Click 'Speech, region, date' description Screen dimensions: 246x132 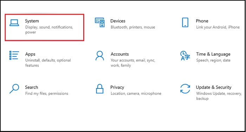click(213, 60)
